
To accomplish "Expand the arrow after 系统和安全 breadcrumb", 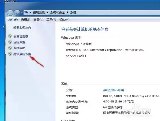I will click(x=68, y=12).
